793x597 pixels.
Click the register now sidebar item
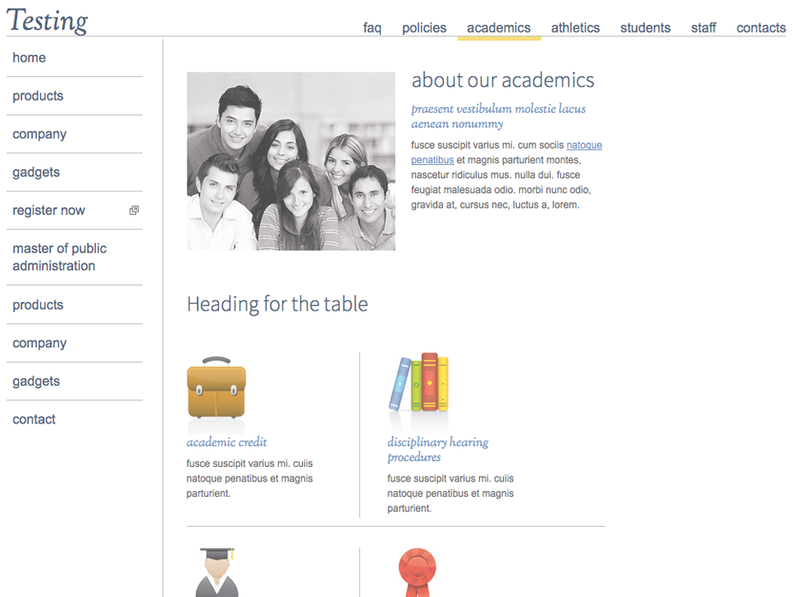pyautogui.click(x=49, y=210)
